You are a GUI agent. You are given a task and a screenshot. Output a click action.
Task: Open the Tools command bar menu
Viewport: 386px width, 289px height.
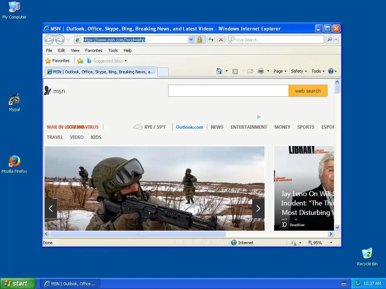click(x=318, y=71)
